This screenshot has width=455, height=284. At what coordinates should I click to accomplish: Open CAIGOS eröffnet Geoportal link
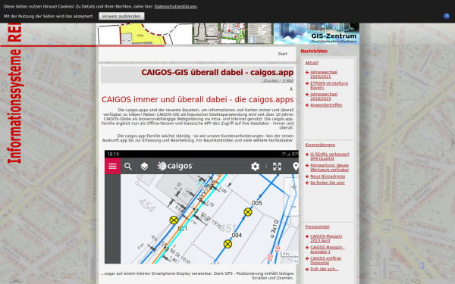325,261
